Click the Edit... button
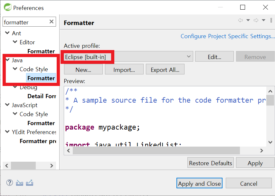275x196 pixels. [214, 56]
